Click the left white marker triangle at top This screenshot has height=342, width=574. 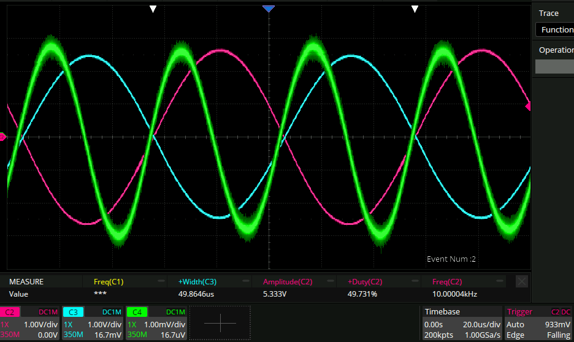tap(153, 9)
